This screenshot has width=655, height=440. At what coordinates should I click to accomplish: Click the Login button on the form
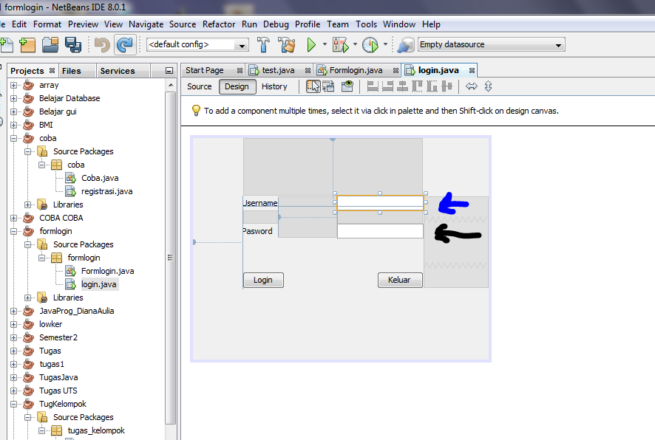(262, 280)
